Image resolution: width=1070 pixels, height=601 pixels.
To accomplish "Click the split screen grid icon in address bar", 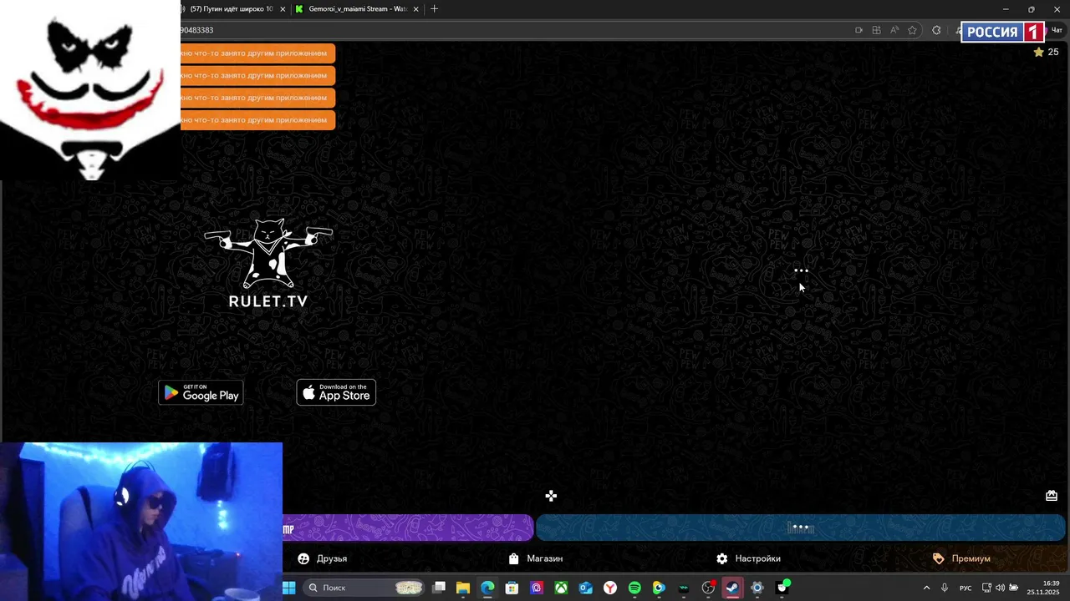I will pyautogui.click(x=876, y=30).
